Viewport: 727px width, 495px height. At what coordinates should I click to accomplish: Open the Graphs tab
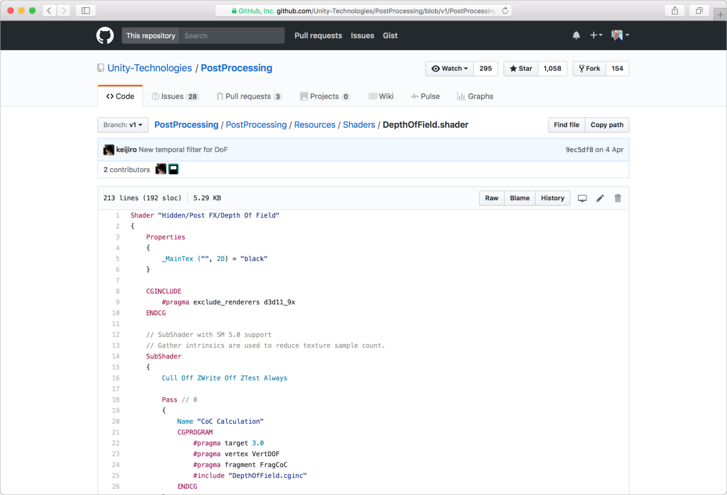475,96
